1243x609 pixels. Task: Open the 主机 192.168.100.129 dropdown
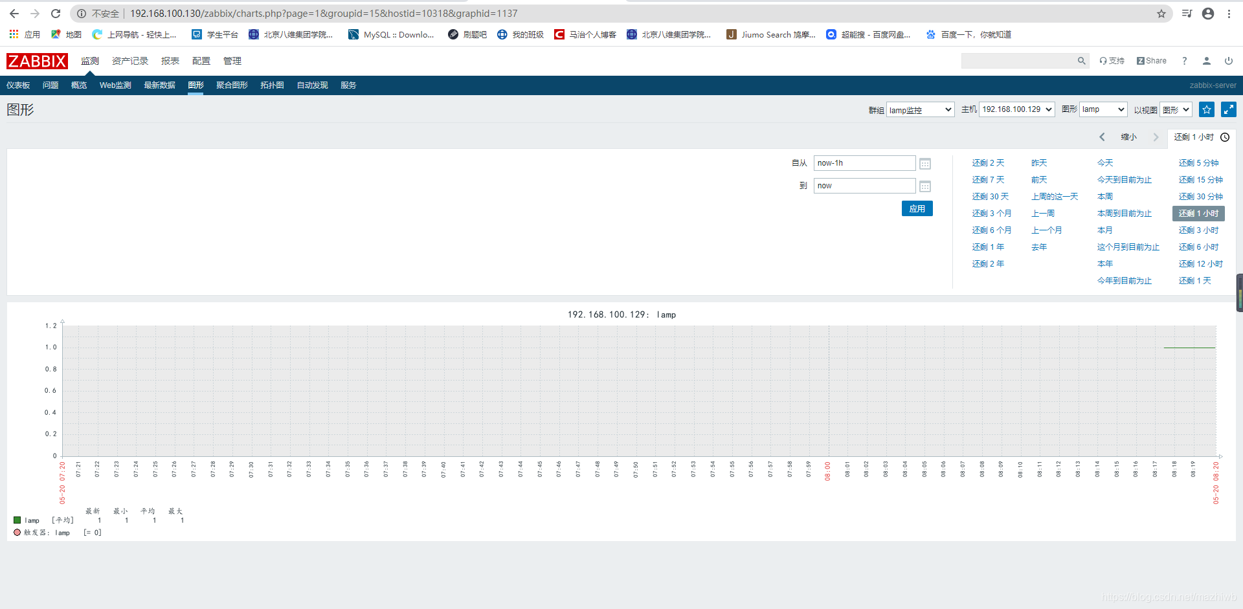(x=1017, y=110)
